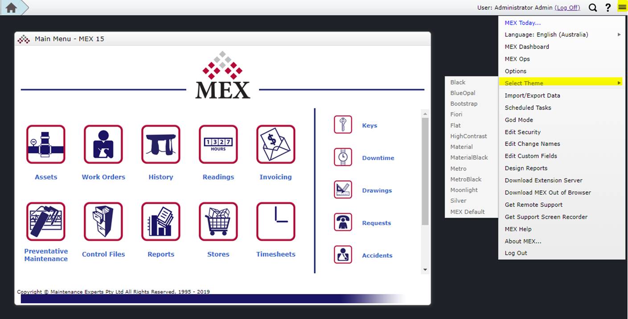
Task: Choose the BlueOpal theme
Action: pyautogui.click(x=472, y=93)
